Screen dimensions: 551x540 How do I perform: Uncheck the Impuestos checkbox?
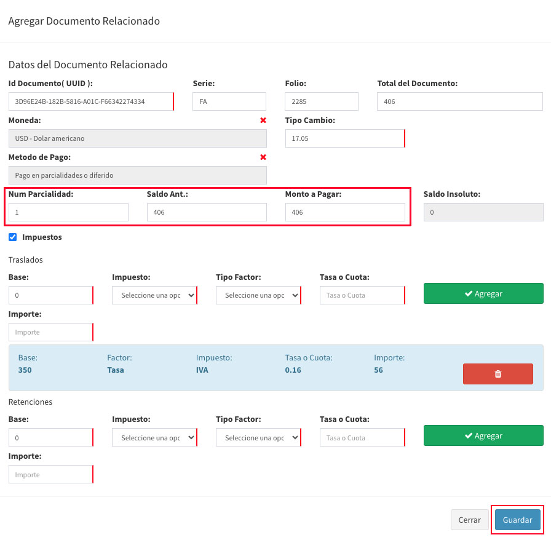tap(13, 237)
